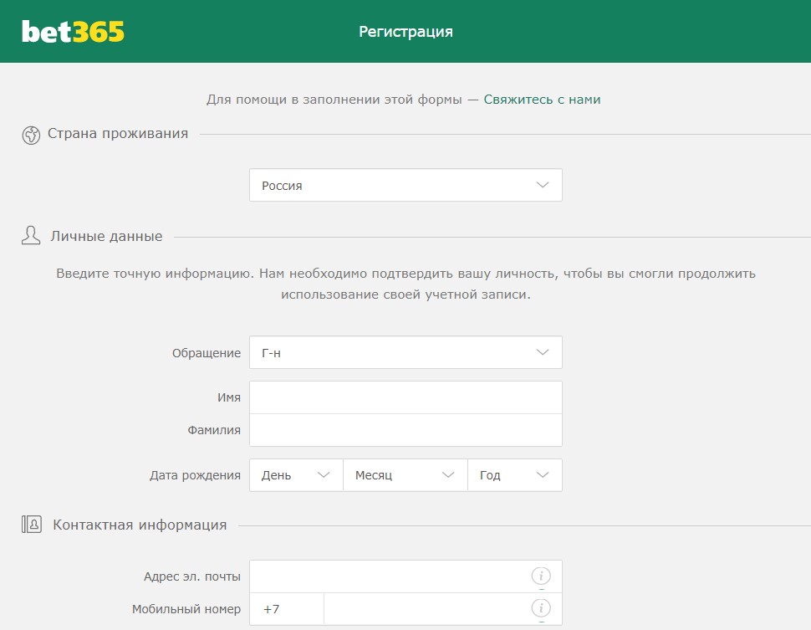Click the globe icon next to Страна проживания
The height and width of the screenshot is (630, 811).
point(32,132)
